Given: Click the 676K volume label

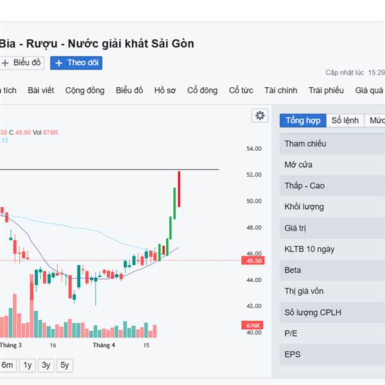Looking at the screenshot, I should tap(251, 326).
